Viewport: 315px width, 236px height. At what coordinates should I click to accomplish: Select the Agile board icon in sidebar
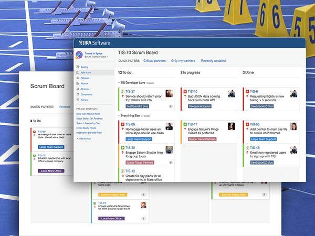pos(78,72)
